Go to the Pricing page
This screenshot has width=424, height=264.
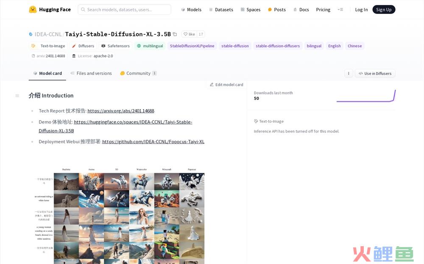point(323,9)
